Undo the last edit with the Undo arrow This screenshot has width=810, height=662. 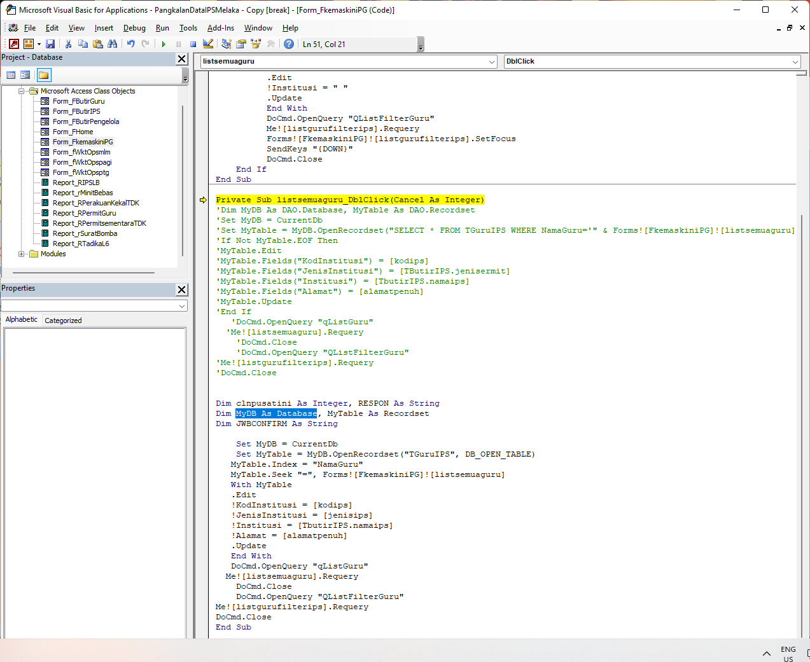(x=130, y=44)
